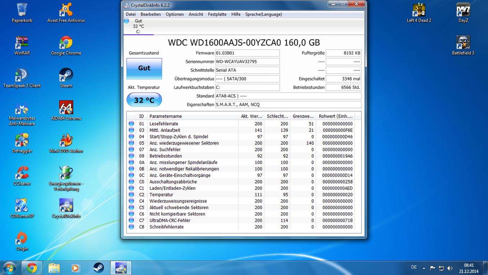Image resolution: width=488 pixels, height=275 pixels.
Task: Click the Rohwert column header
Action: point(335,116)
